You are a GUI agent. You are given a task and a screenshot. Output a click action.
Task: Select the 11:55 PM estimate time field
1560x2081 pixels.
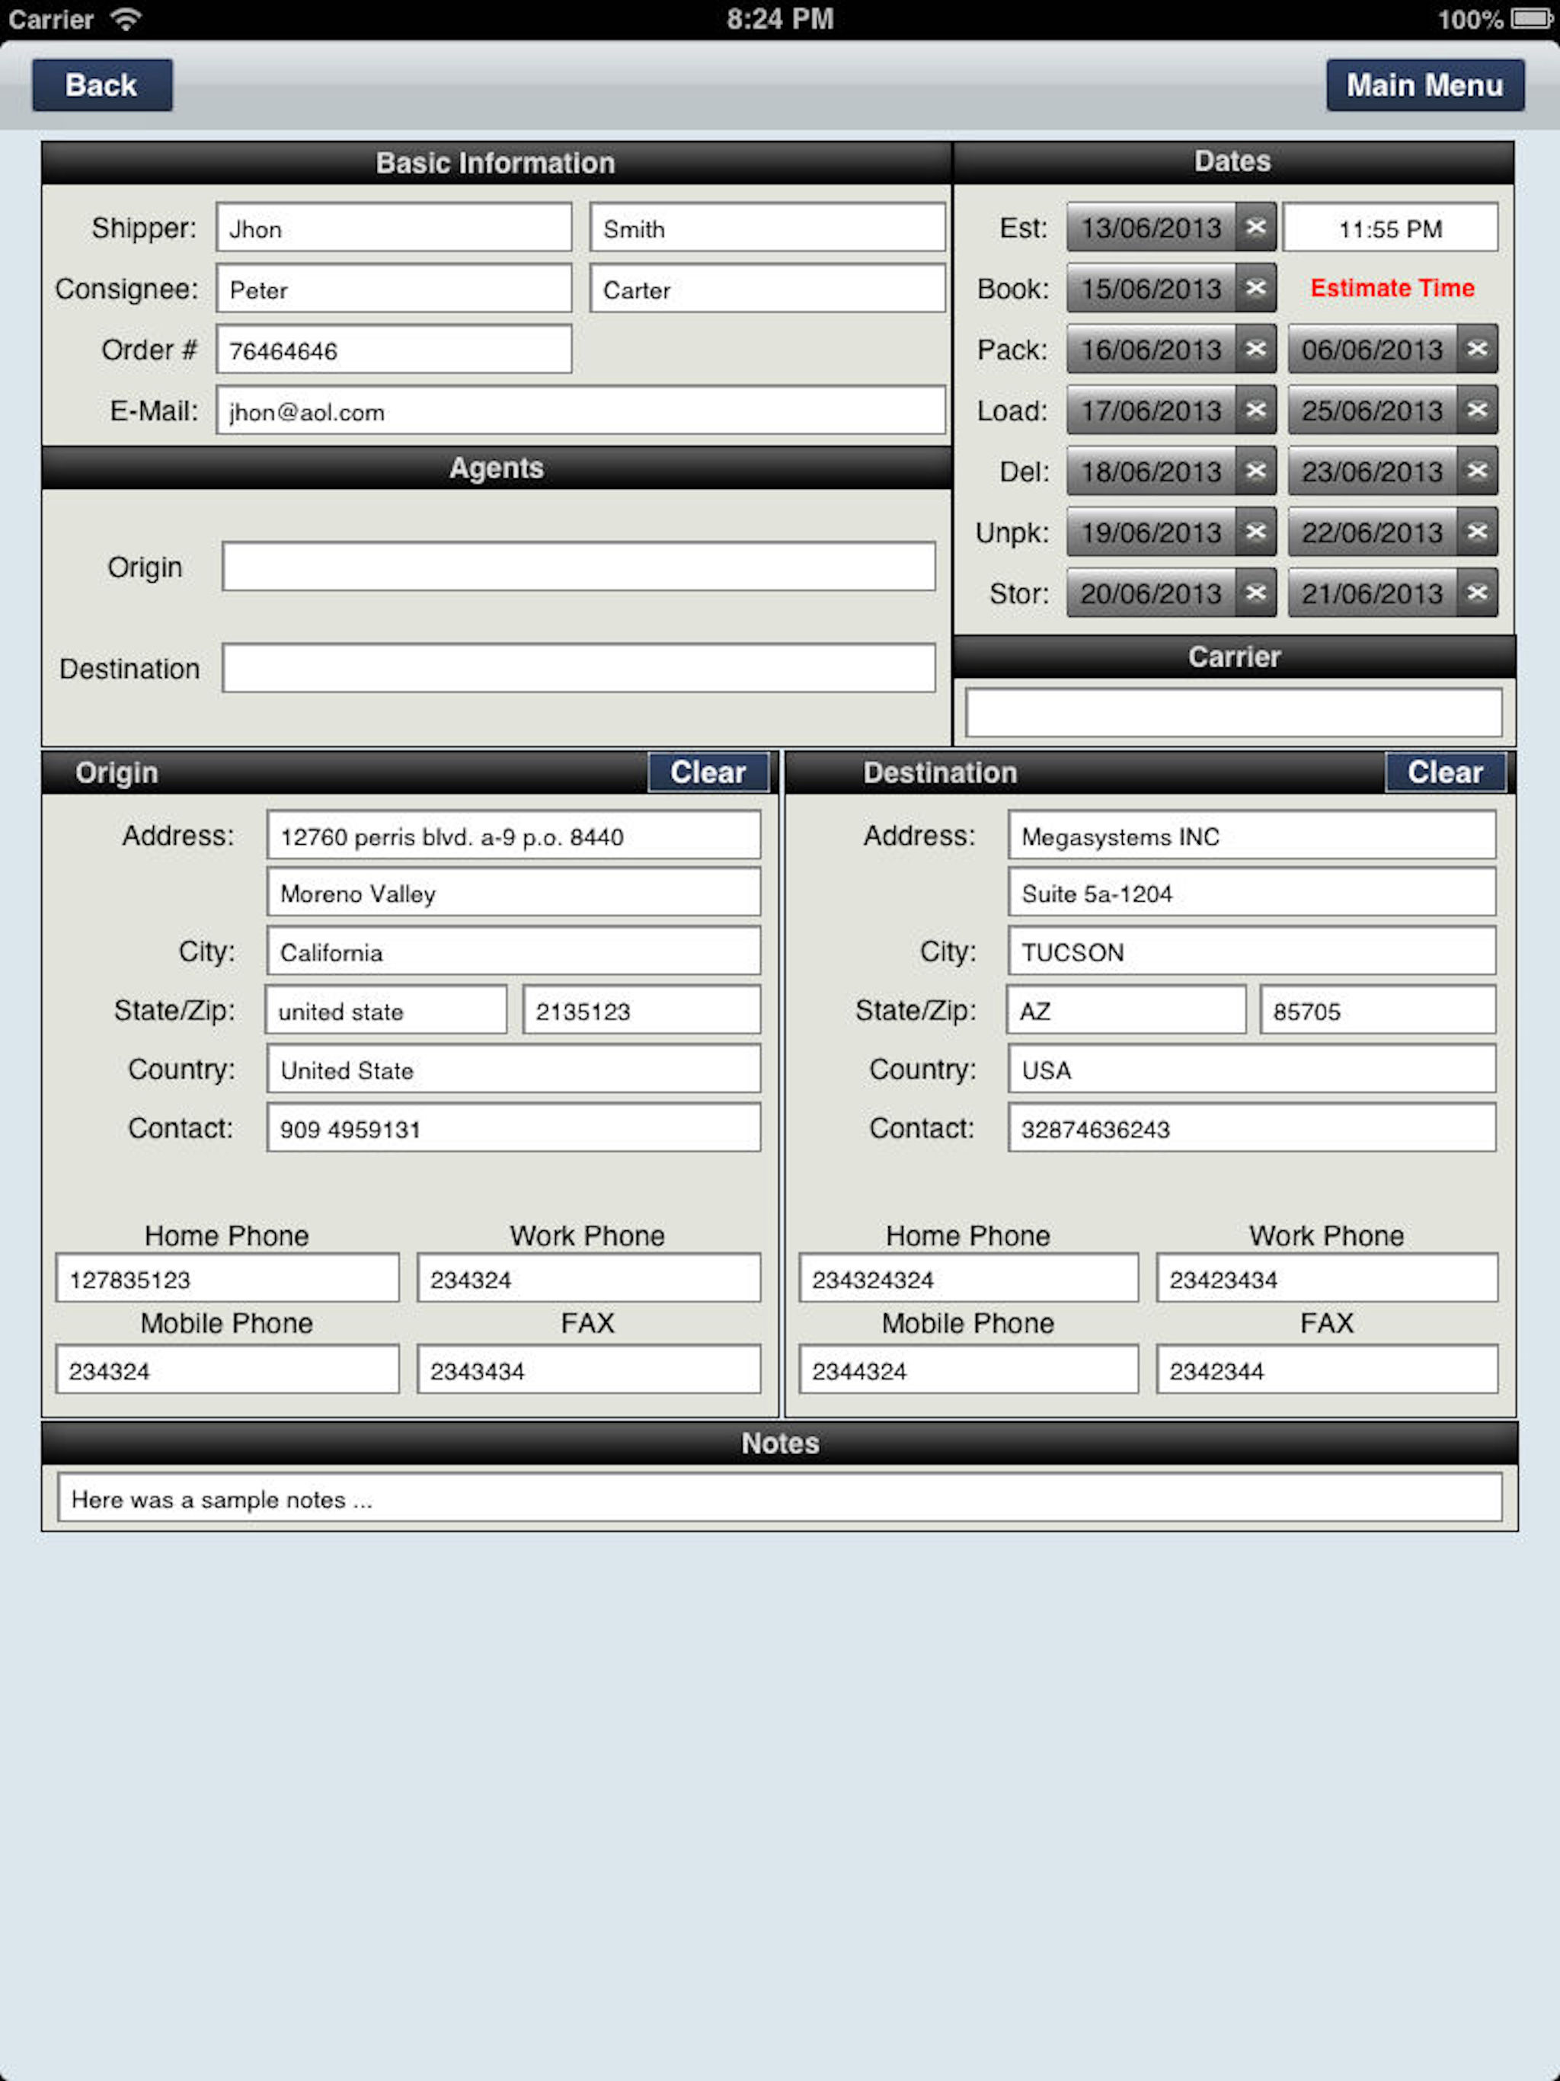(x=1391, y=227)
